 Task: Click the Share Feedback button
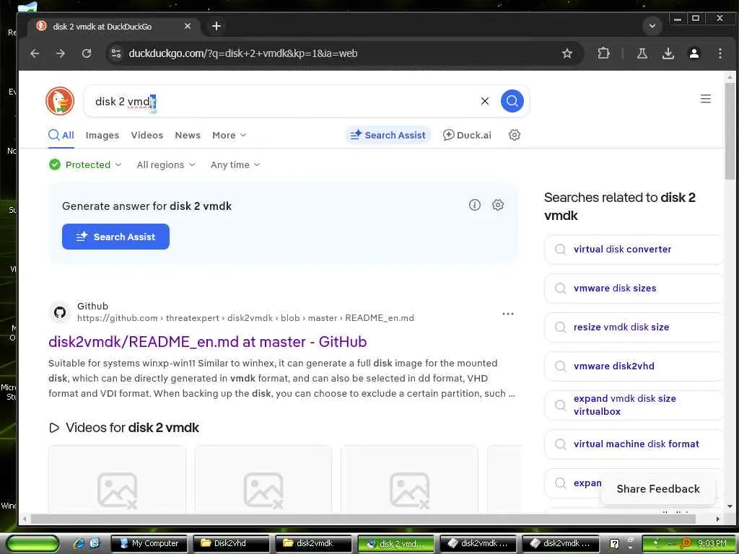coord(658,488)
